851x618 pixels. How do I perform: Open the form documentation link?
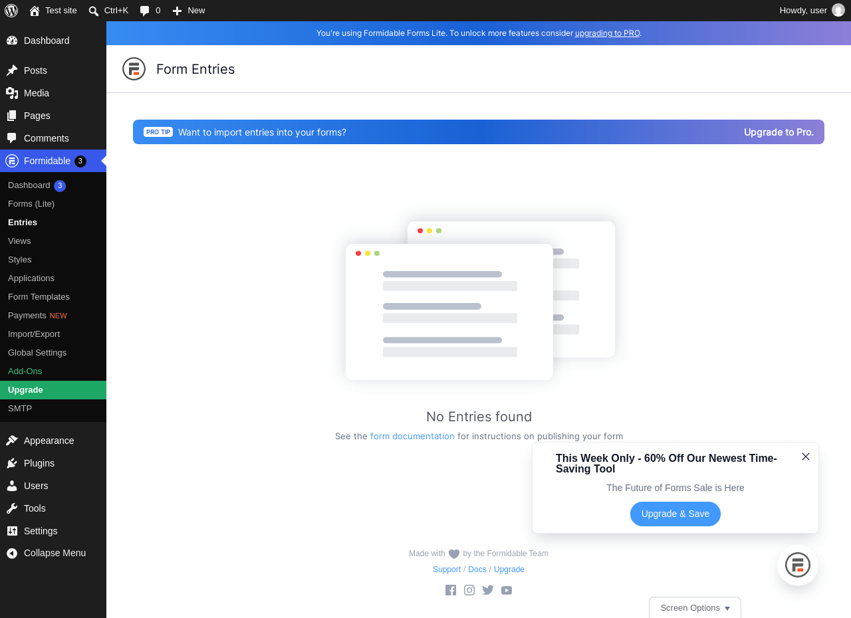point(412,437)
